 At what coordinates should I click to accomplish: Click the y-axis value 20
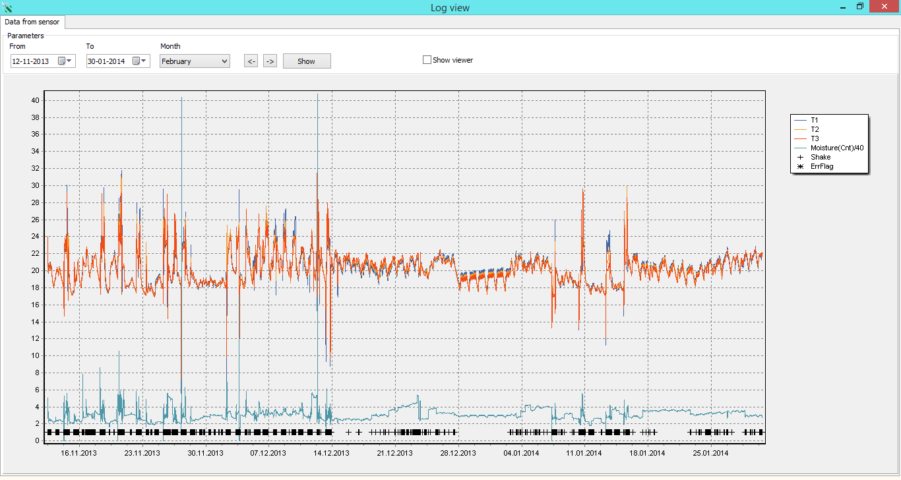click(36, 270)
